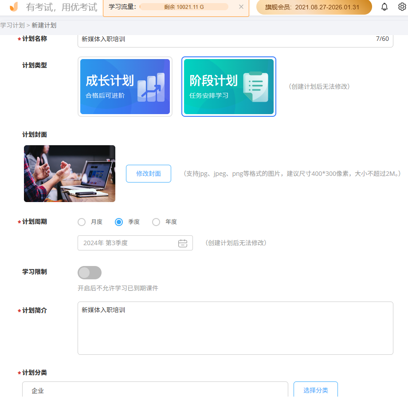Select the 成长计划 plan type card
Viewport: 408px width, 397px height.
125,87
